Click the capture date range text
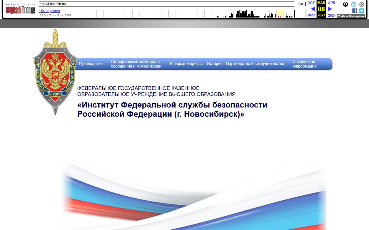369x230 pixels. [55, 16]
